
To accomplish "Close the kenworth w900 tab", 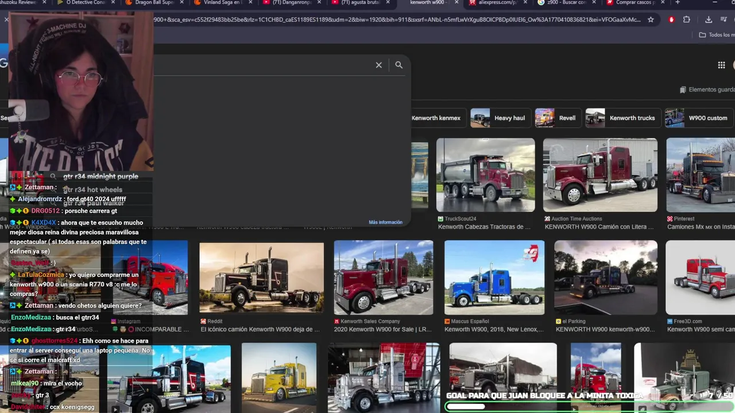I will (x=457, y=2).
